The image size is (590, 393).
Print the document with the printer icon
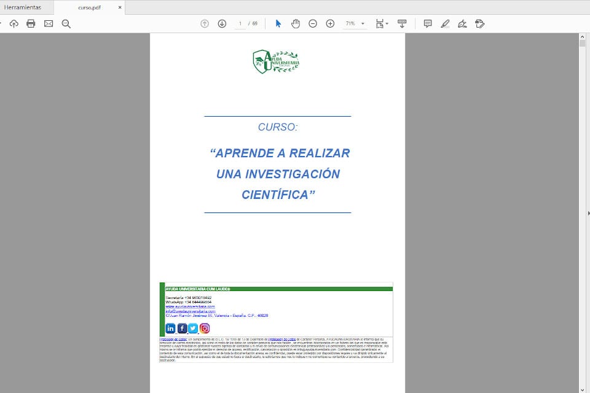(31, 23)
